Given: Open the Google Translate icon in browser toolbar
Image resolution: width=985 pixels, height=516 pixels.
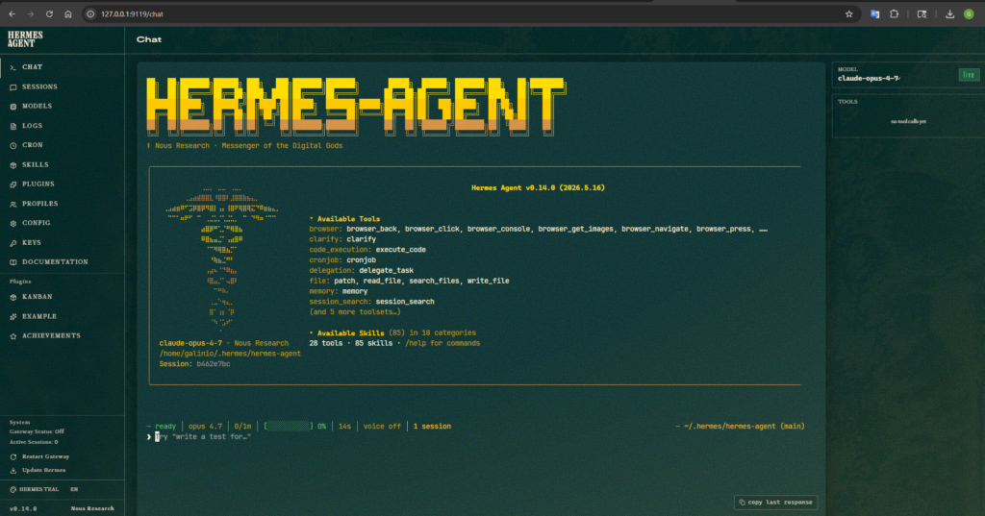Looking at the screenshot, I should [874, 13].
